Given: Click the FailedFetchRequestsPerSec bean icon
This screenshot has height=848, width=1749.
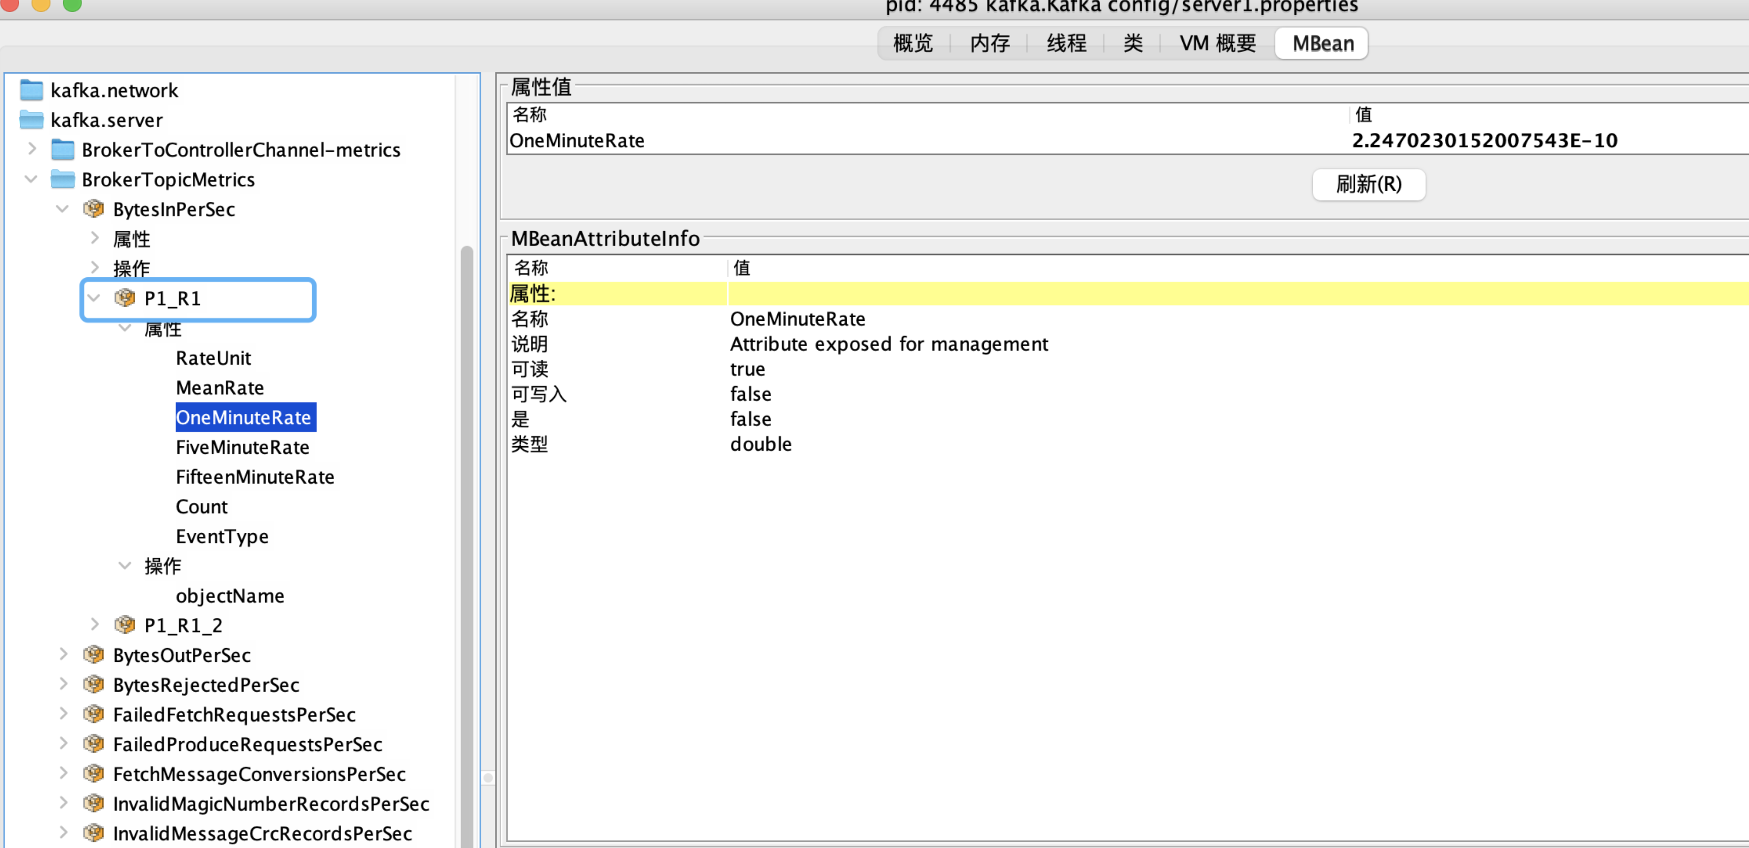Looking at the screenshot, I should tap(94, 714).
